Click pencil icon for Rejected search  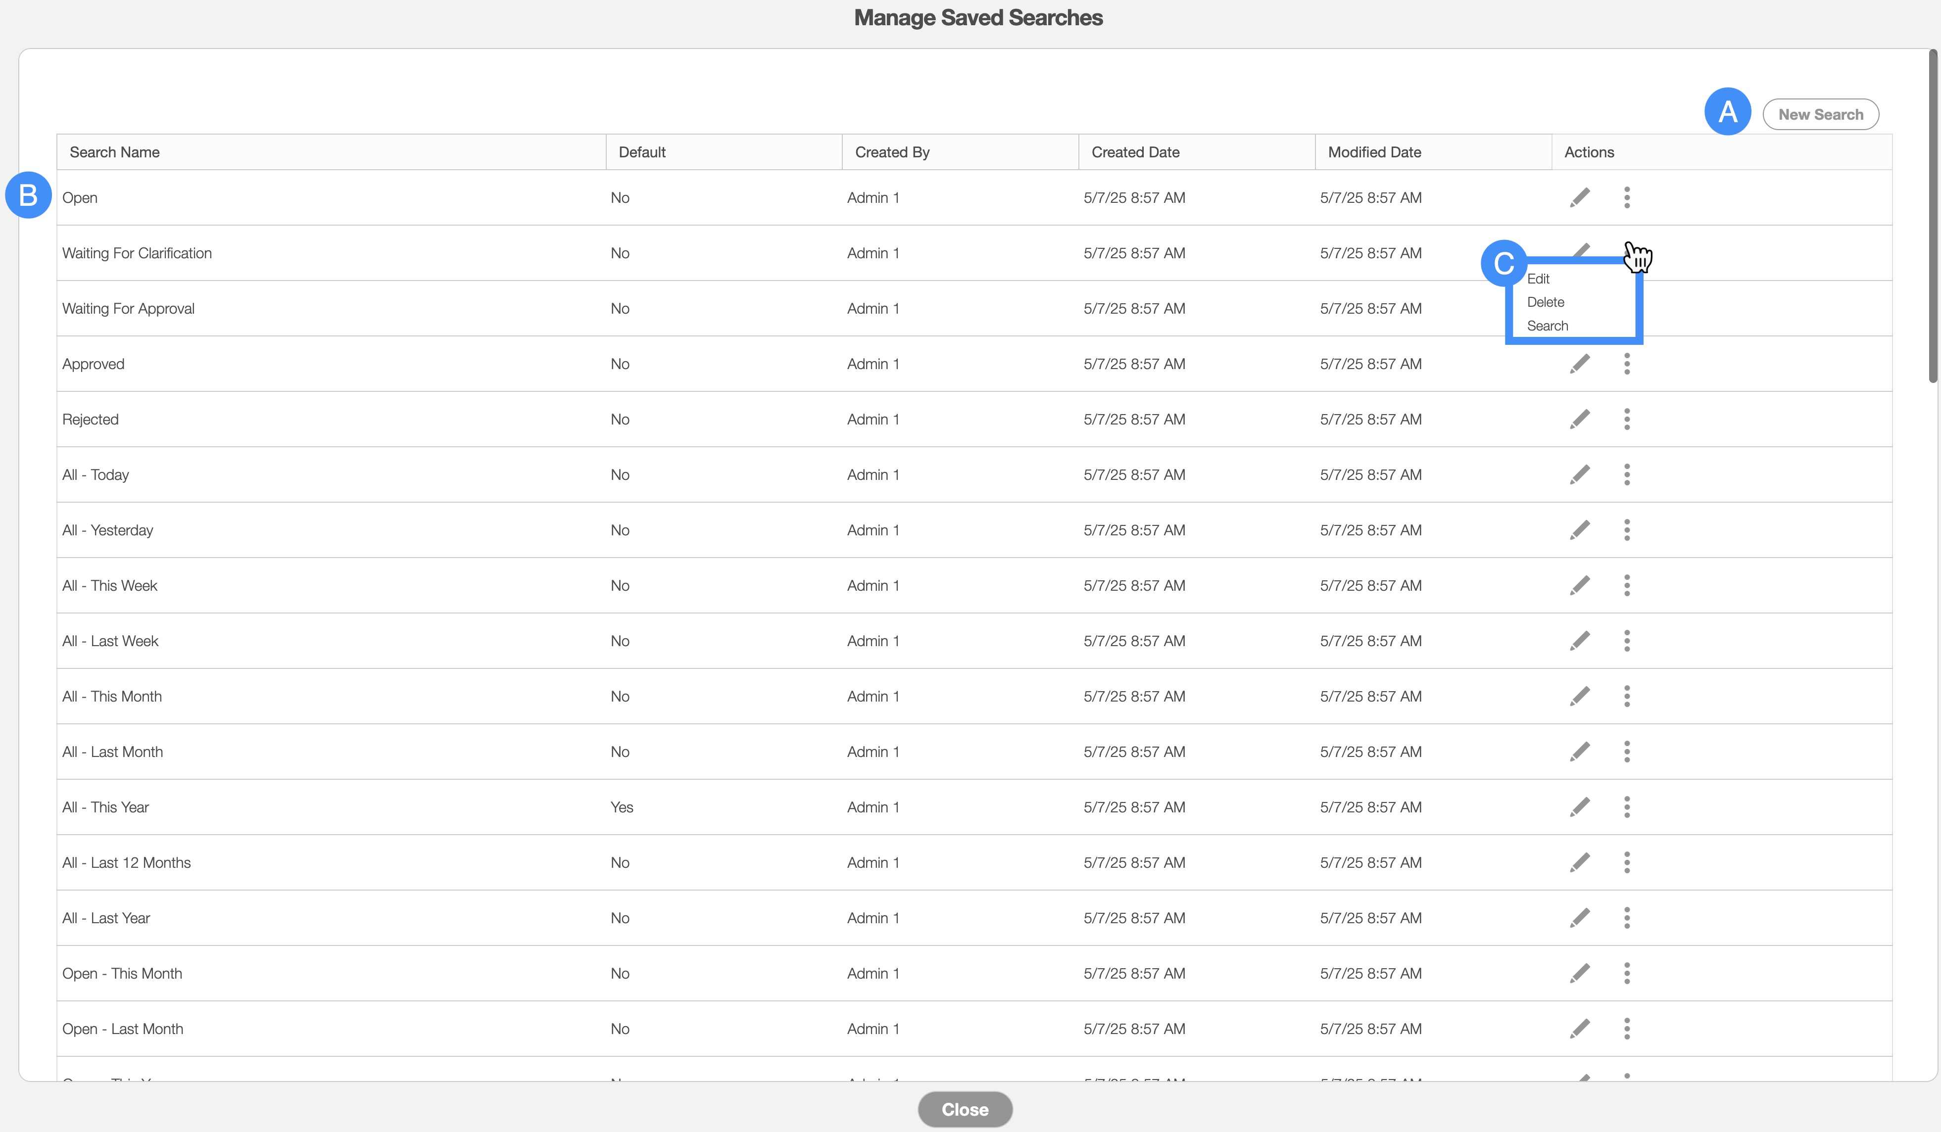click(x=1580, y=420)
